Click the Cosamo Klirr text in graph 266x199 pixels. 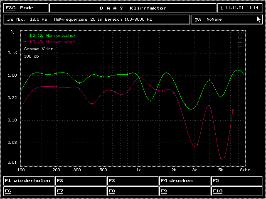(38, 49)
